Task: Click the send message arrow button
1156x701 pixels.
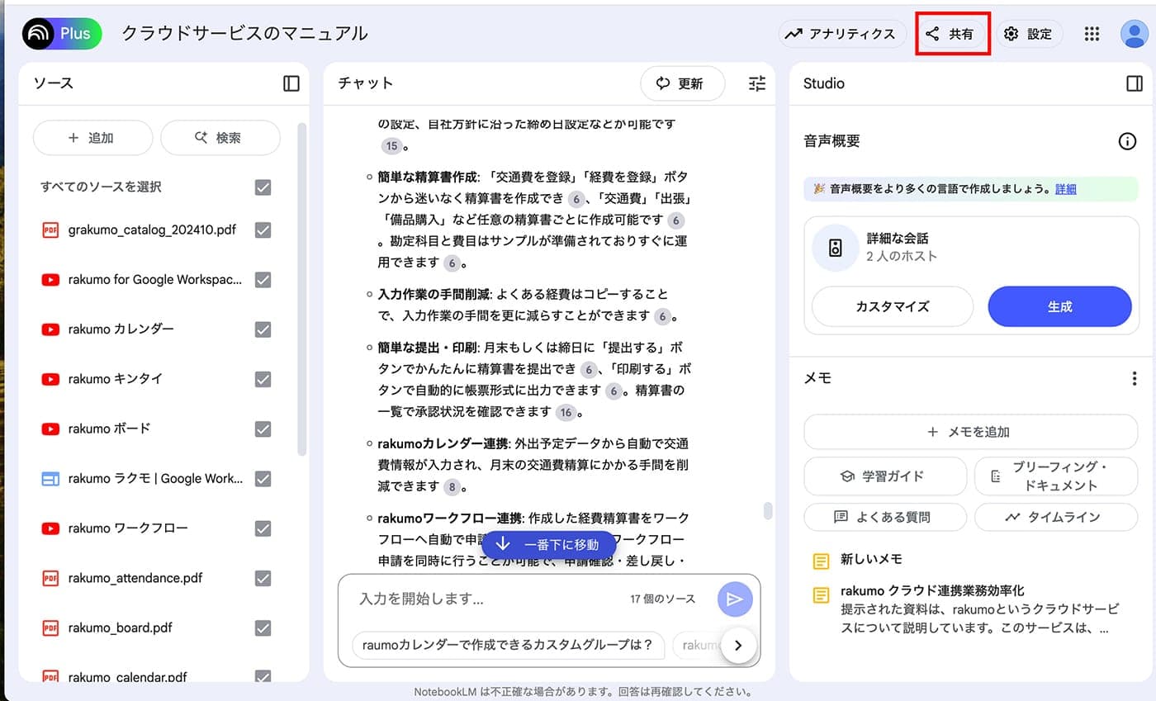Action: click(735, 599)
